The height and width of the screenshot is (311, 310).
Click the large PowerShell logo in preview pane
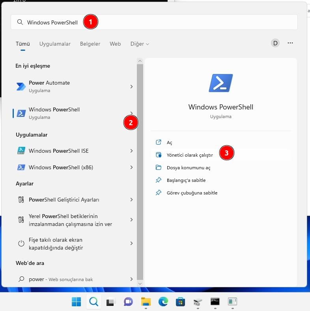pos(221,83)
